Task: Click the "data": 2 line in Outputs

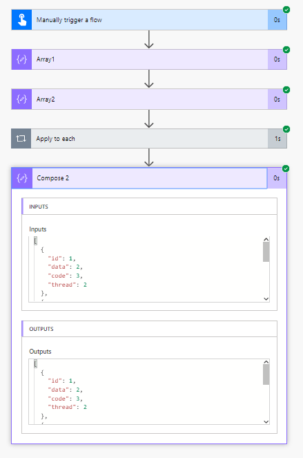Action: point(66,390)
